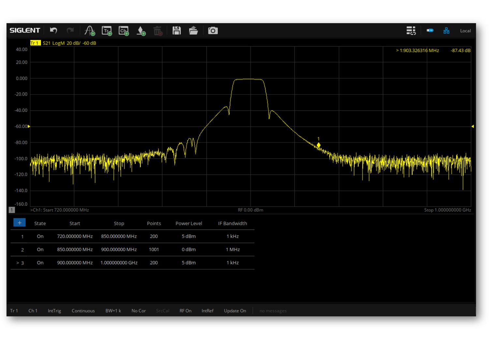Click the undo arrow icon

[x=53, y=30]
